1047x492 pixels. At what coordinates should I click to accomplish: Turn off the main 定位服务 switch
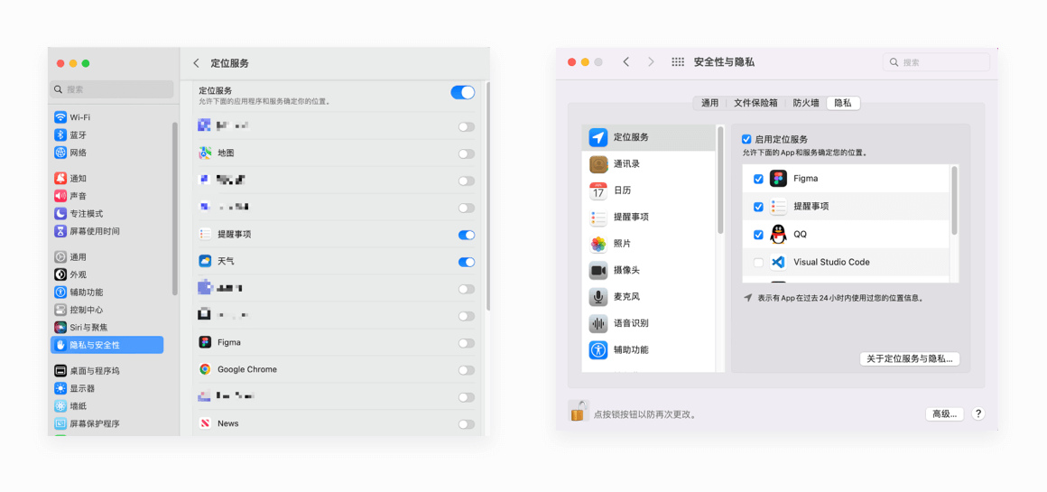pos(463,93)
